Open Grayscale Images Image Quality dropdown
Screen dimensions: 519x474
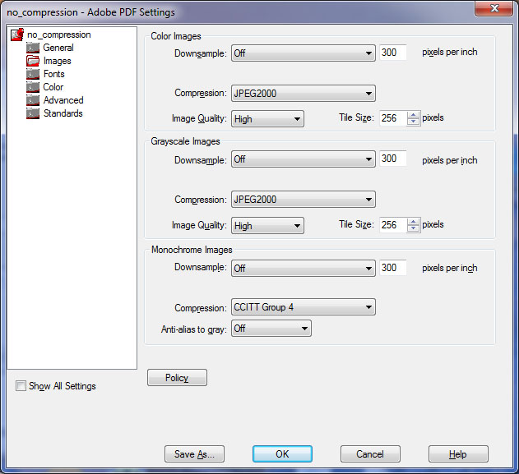(267, 225)
